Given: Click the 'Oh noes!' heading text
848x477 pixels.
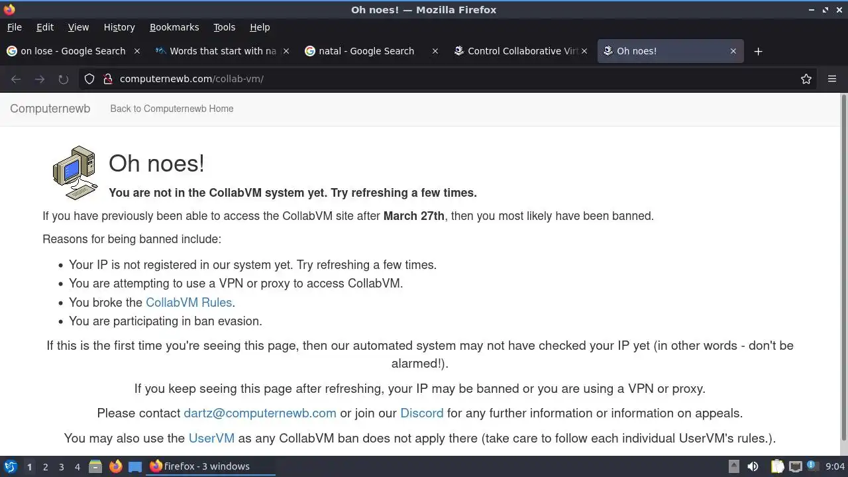Looking at the screenshot, I should tap(156, 163).
